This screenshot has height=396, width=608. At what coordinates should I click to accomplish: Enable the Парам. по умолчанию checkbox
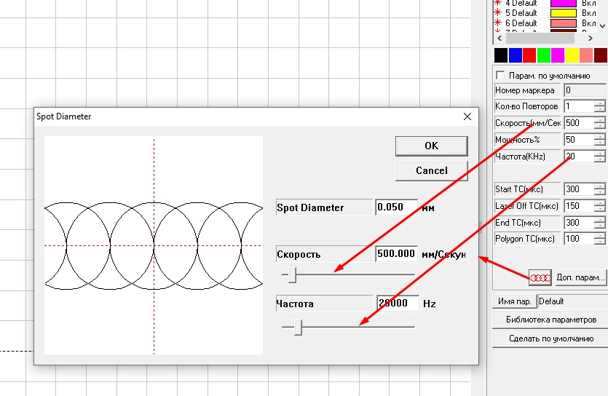(x=500, y=76)
